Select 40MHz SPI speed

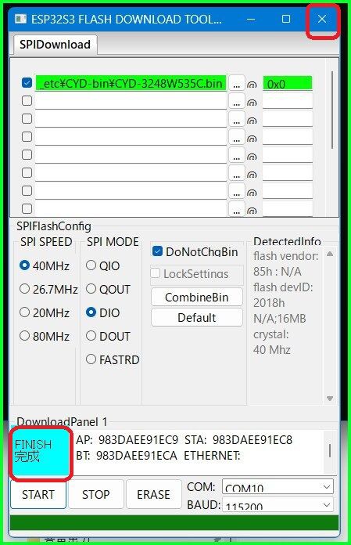[45, 265]
